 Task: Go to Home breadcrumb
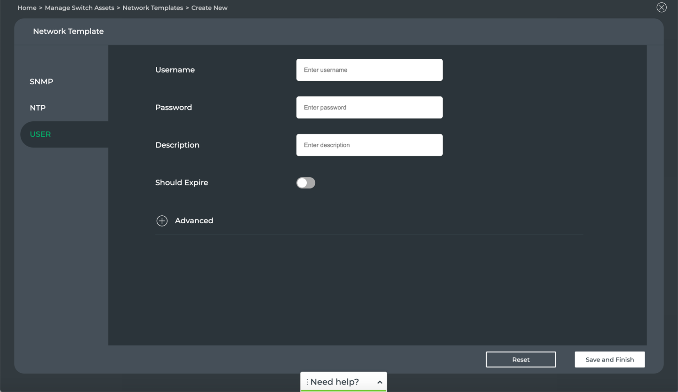tap(27, 8)
